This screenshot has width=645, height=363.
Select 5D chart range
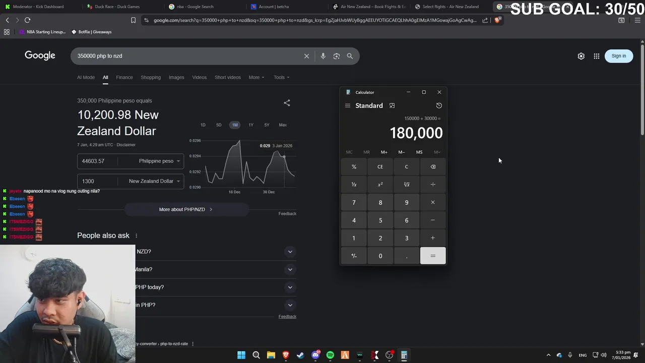pyautogui.click(x=219, y=125)
